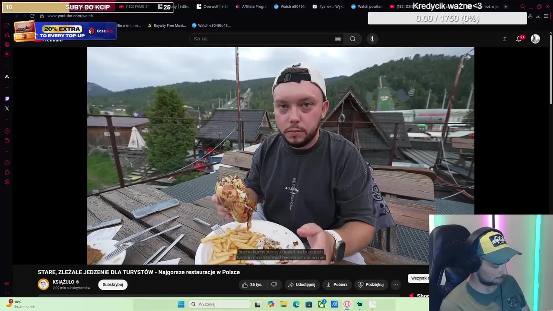
Task: Click the www.youtube.com/watch address bar
Action: 70,16
